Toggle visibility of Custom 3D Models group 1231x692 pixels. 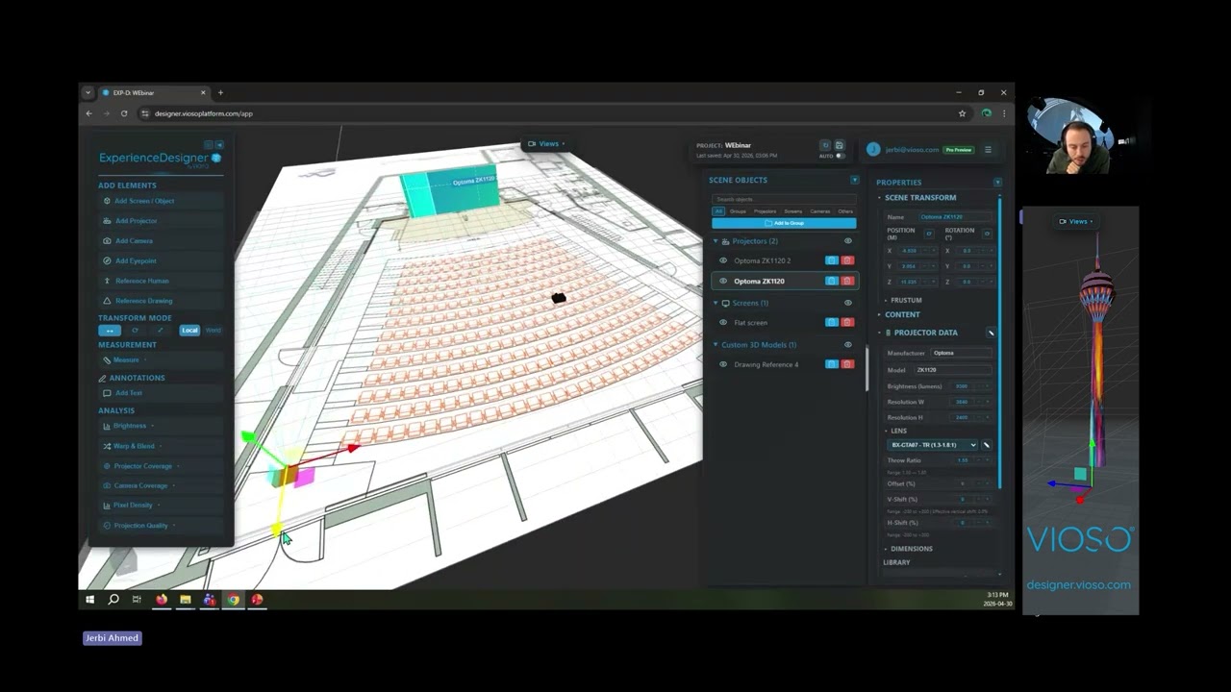847,344
